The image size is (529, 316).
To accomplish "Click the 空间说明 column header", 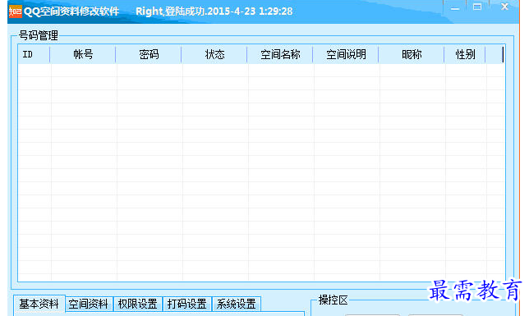I will (346, 54).
